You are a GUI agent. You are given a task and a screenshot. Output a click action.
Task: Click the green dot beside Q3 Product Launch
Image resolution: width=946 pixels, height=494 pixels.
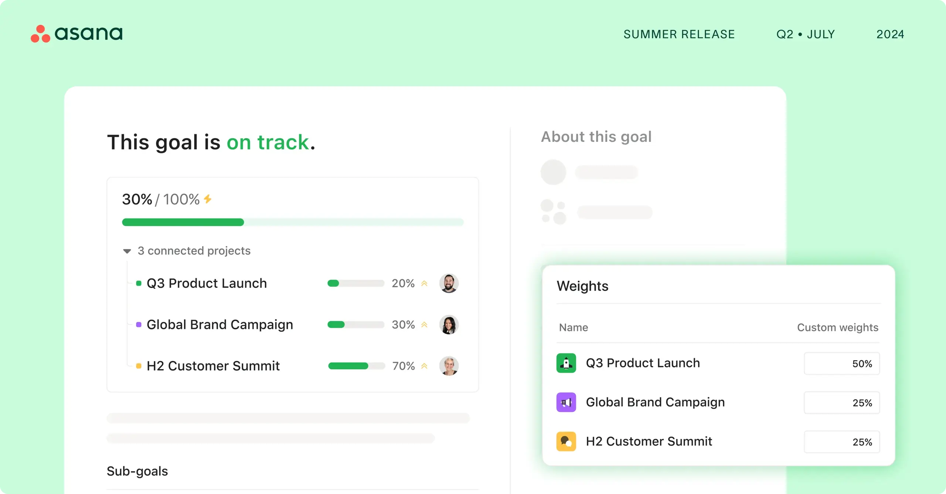(x=139, y=283)
